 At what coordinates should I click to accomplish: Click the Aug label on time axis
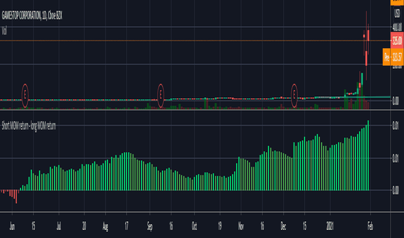[105, 226]
